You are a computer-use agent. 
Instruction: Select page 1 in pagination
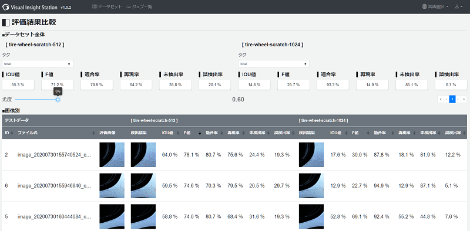tap(452, 99)
